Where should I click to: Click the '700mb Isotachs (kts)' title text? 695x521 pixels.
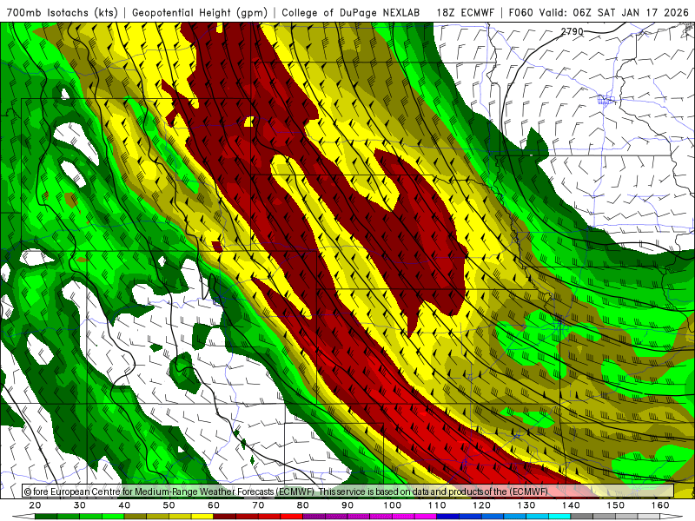tap(62, 12)
